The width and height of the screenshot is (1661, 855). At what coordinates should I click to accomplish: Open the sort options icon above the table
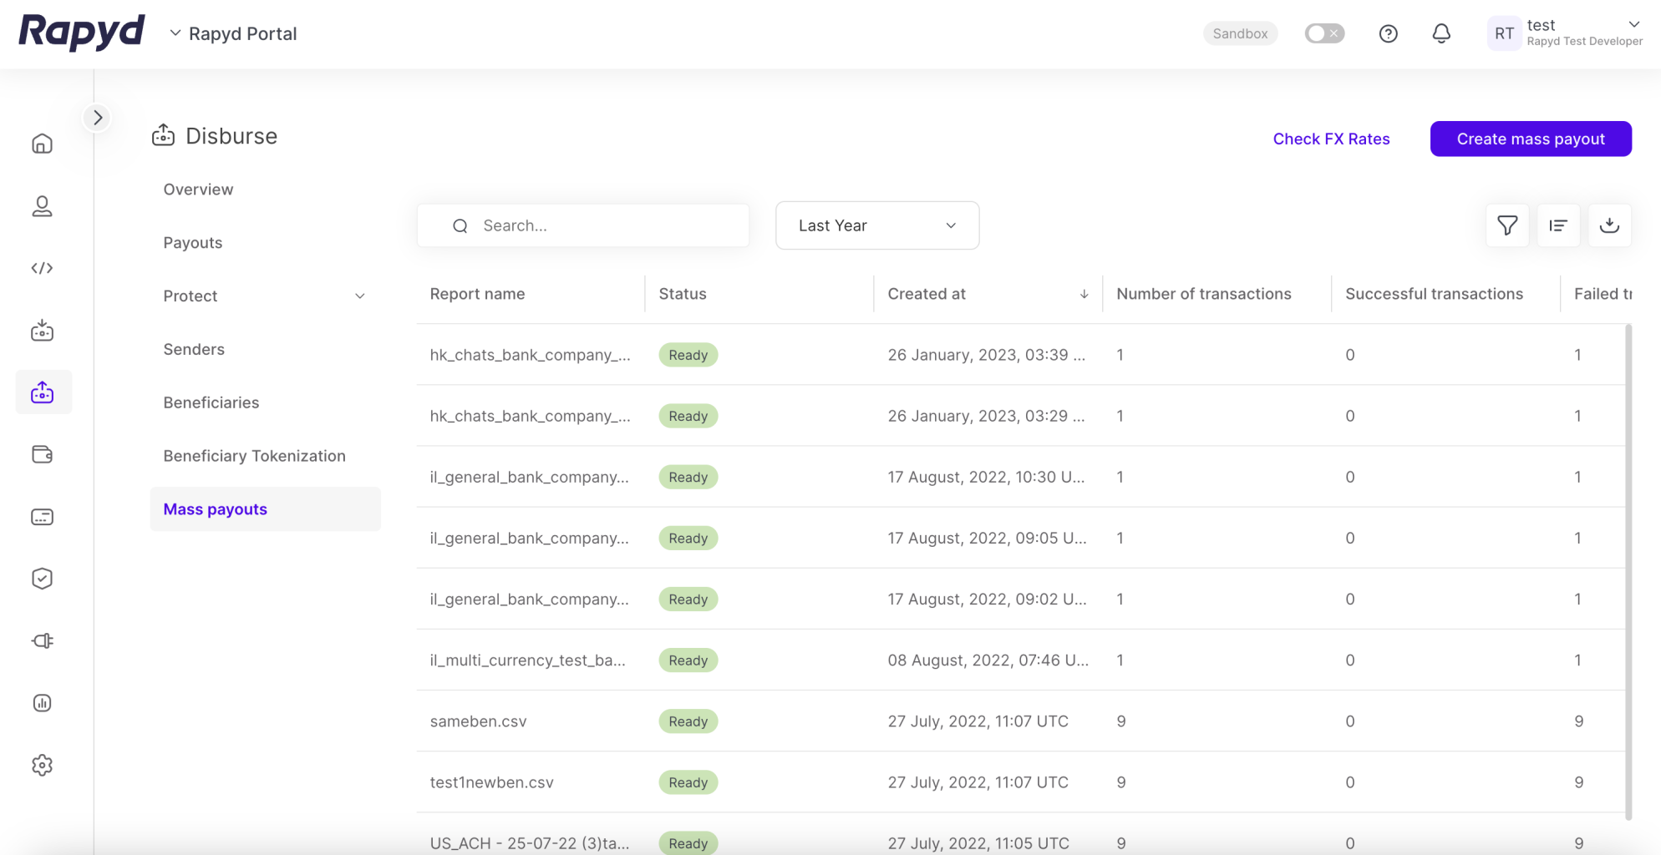click(1558, 225)
